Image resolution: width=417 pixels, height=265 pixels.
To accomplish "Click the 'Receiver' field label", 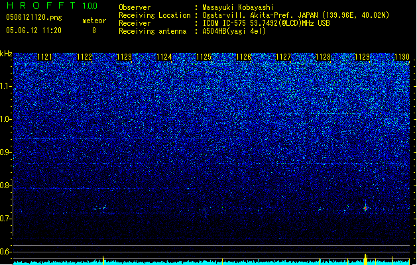I will [135, 23].
